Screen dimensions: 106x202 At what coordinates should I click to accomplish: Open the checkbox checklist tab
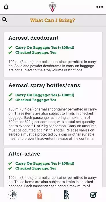[94, 195]
